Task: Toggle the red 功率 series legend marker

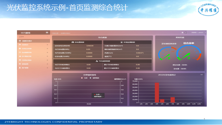Action: [82, 78]
